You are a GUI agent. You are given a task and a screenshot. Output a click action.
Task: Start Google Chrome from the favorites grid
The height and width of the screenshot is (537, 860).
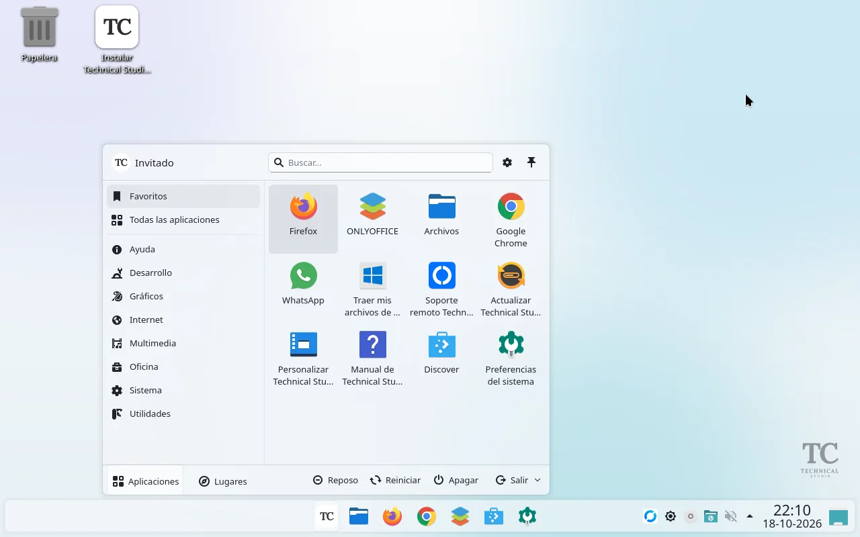(x=511, y=219)
